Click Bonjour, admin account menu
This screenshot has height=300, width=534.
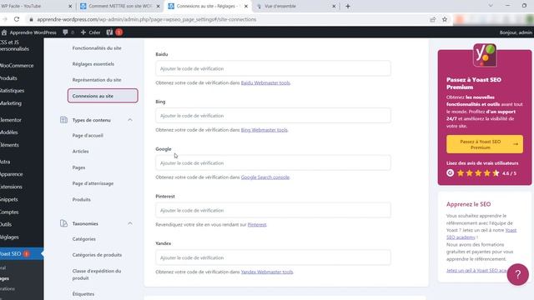coord(516,32)
